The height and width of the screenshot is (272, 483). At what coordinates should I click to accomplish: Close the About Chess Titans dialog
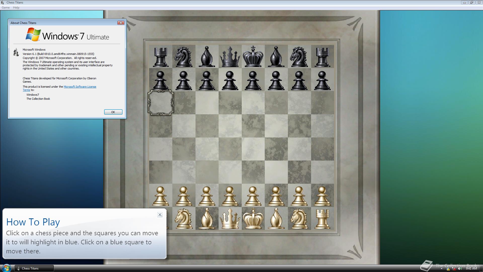[x=121, y=23]
